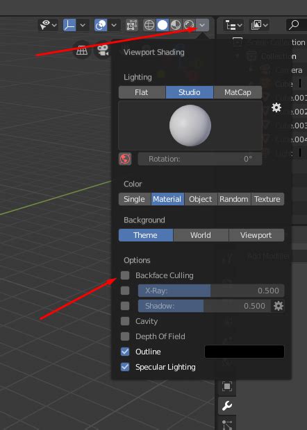The image size is (307, 430).
Task: Set background to Theme
Action: coord(146,235)
